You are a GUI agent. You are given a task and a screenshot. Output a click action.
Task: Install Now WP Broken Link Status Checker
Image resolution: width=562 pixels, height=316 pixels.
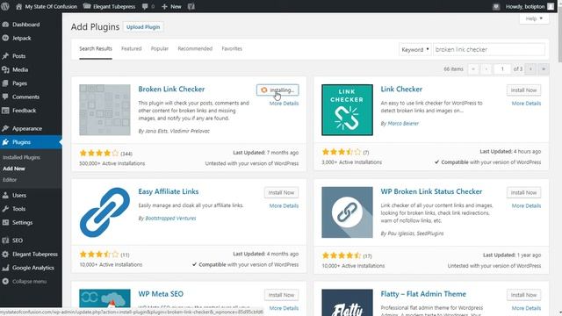click(523, 192)
